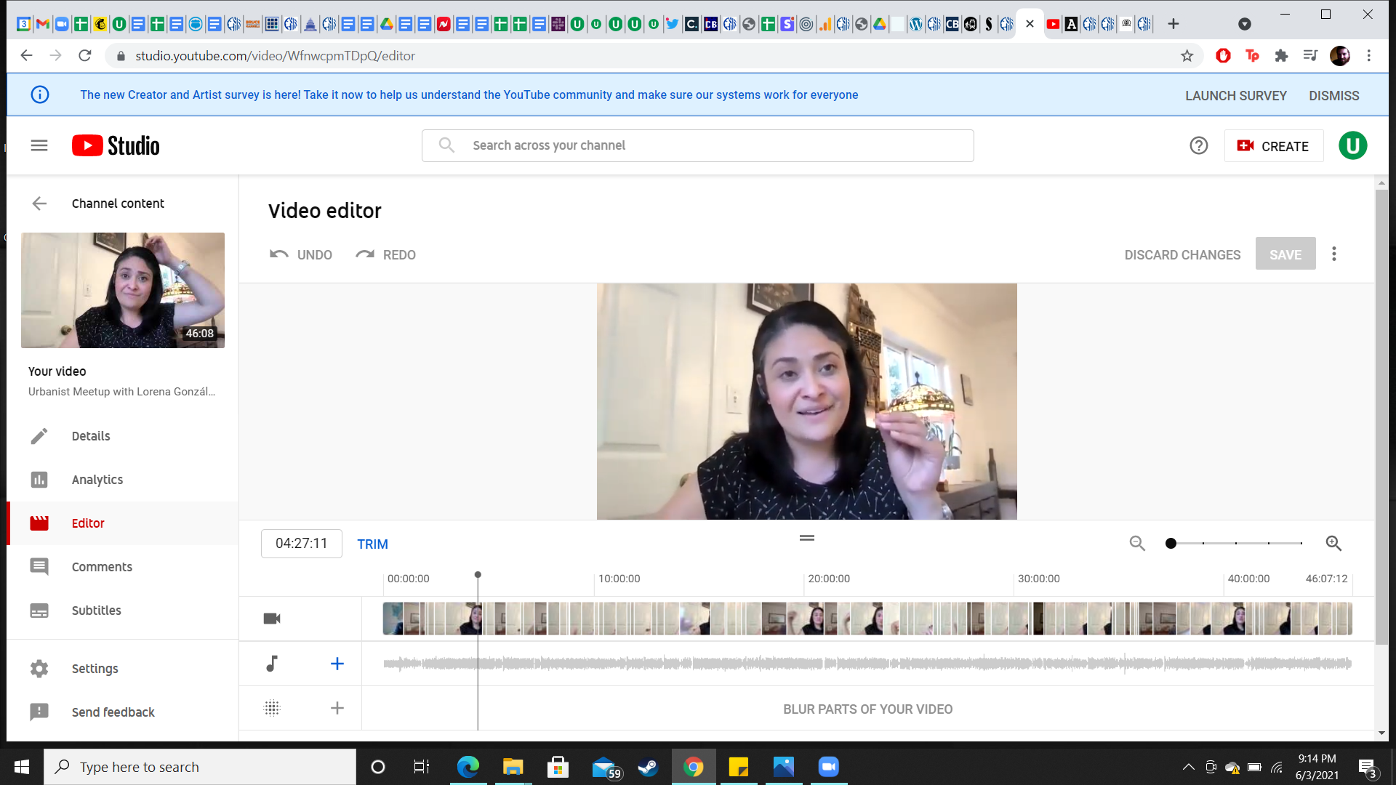
Task: Toggle the hamburger navigation menu
Action: point(39,145)
